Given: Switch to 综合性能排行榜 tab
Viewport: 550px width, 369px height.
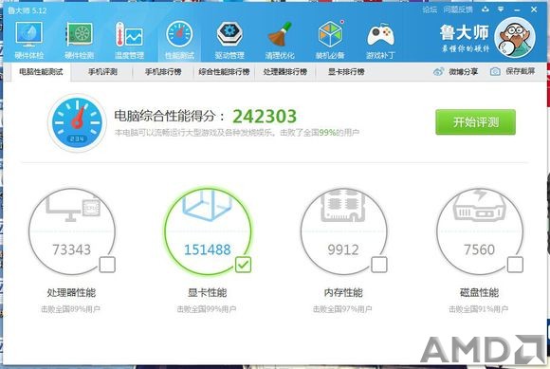Looking at the screenshot, I should [224, 72].
